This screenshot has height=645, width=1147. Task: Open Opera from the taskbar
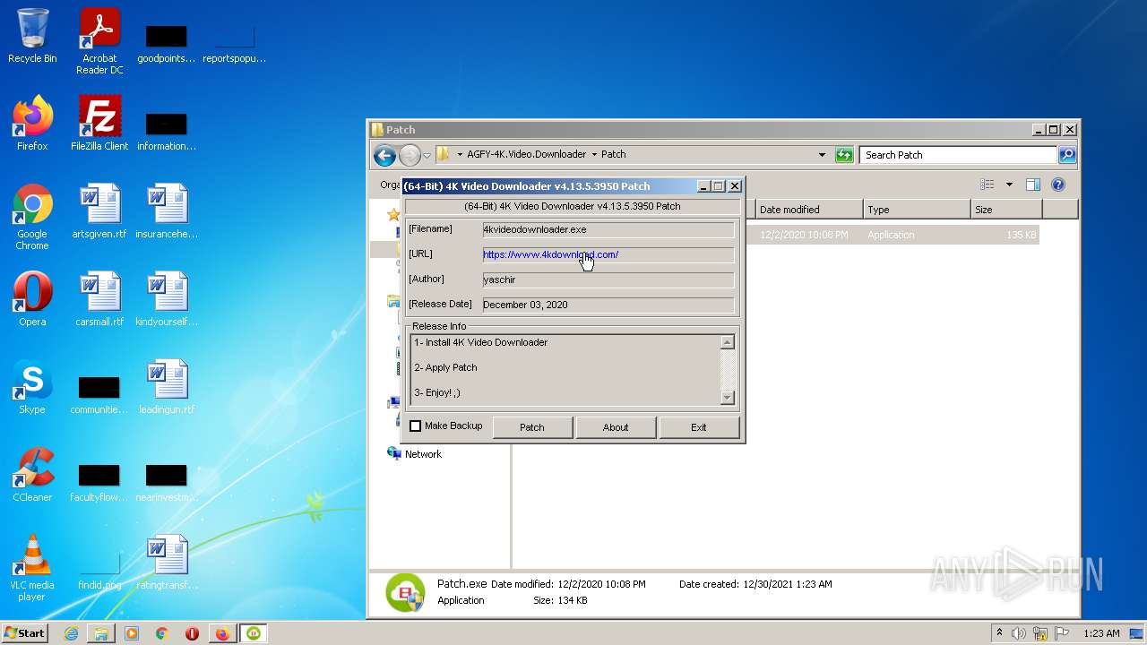[x=192, y=633]
